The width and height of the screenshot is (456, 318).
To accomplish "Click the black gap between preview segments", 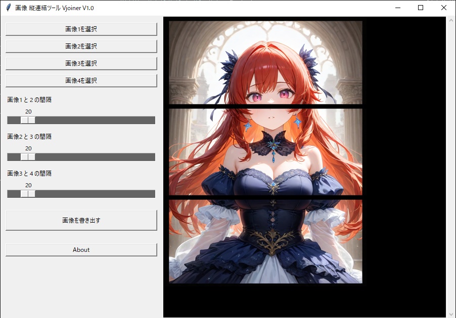I will coord(265,108).
